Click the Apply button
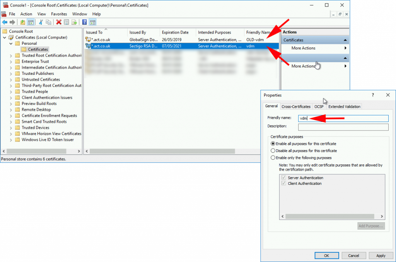 tap(381, 255)
